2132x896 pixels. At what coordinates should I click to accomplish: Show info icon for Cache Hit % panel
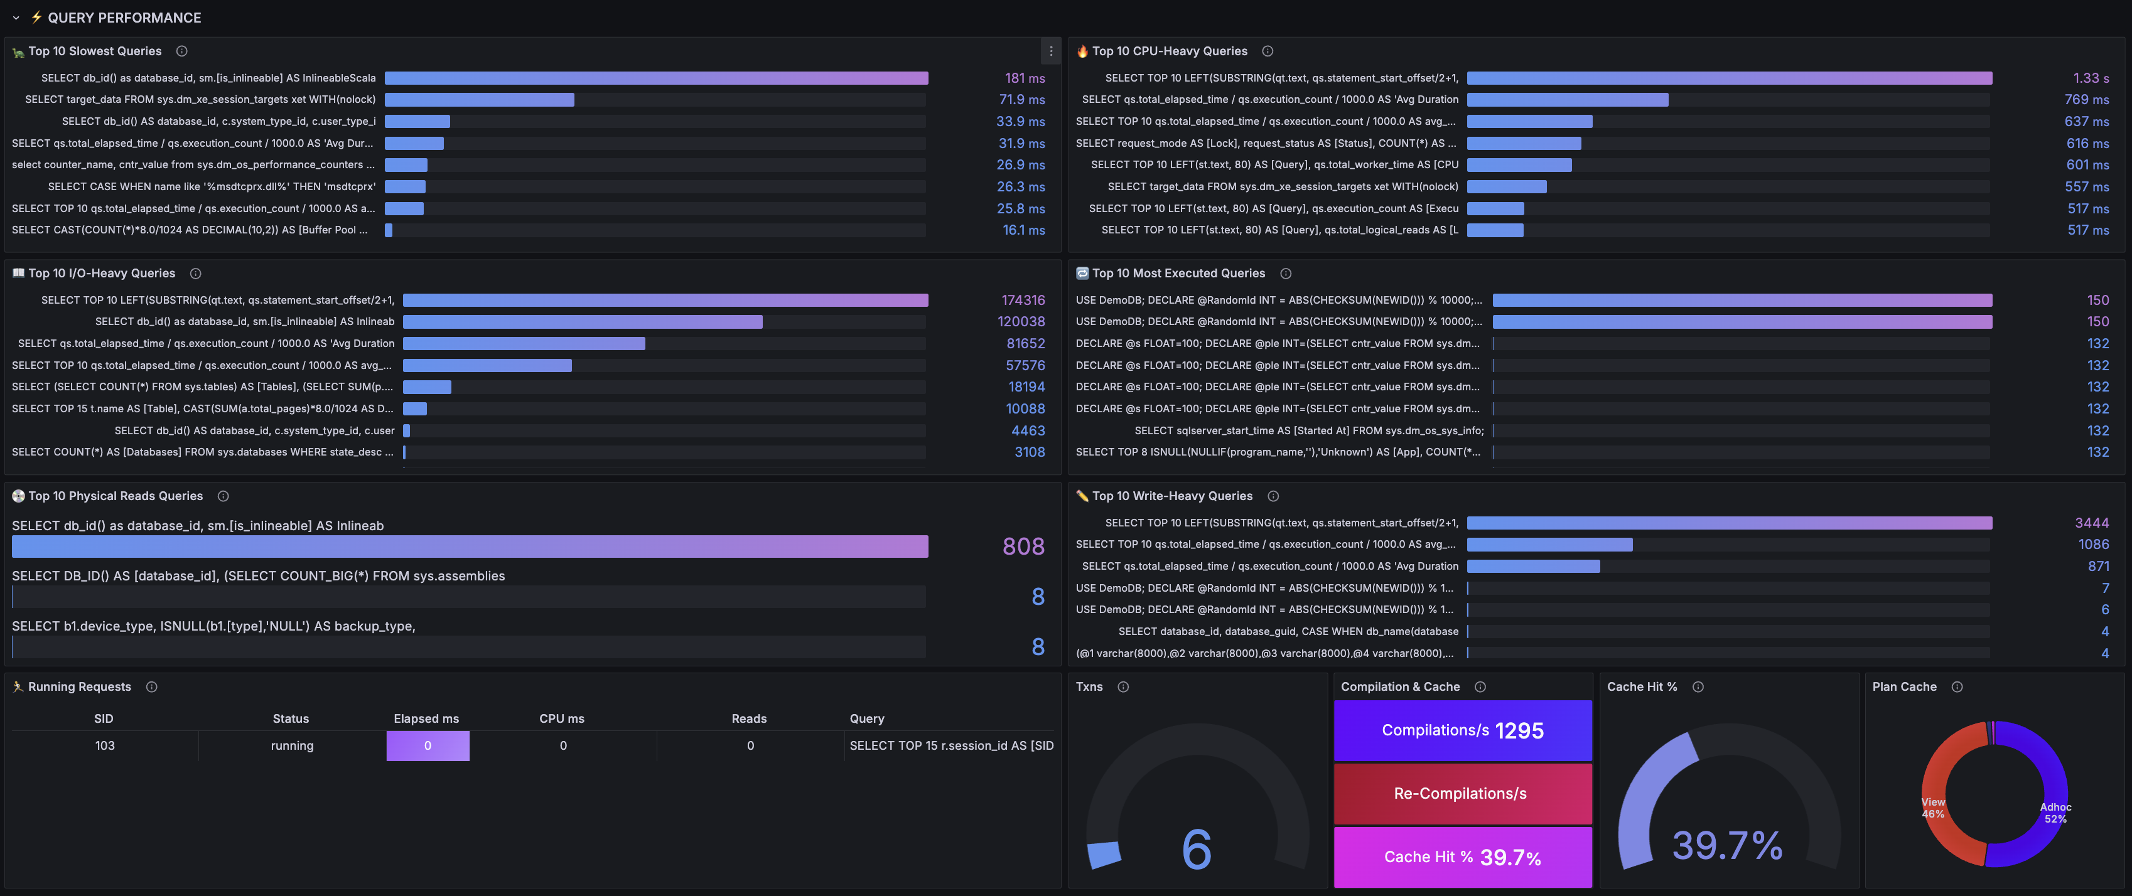pos(1698,686)
